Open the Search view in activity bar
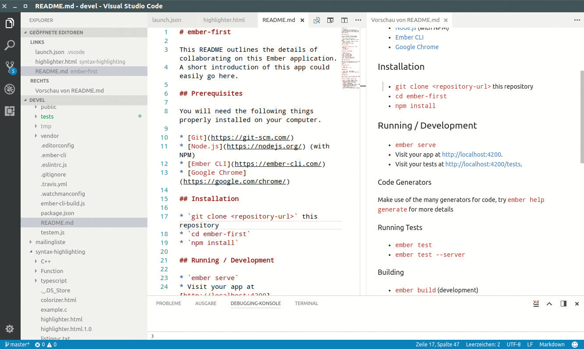584x349 pixels. point(10,45)
